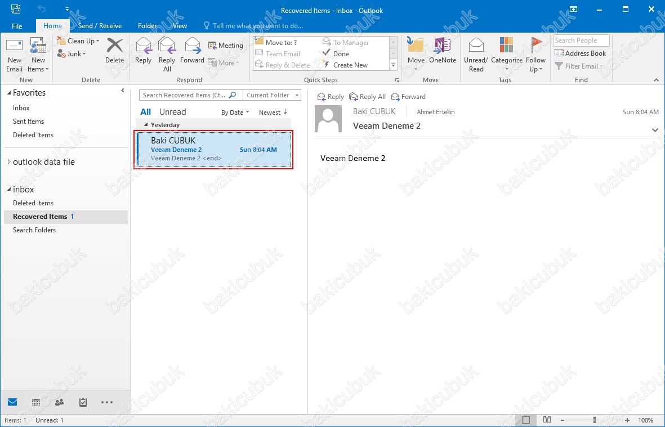Click the Delete X icon
This screenshot has height=427, width=665.
pyautogui.click(x=114, y=46)
